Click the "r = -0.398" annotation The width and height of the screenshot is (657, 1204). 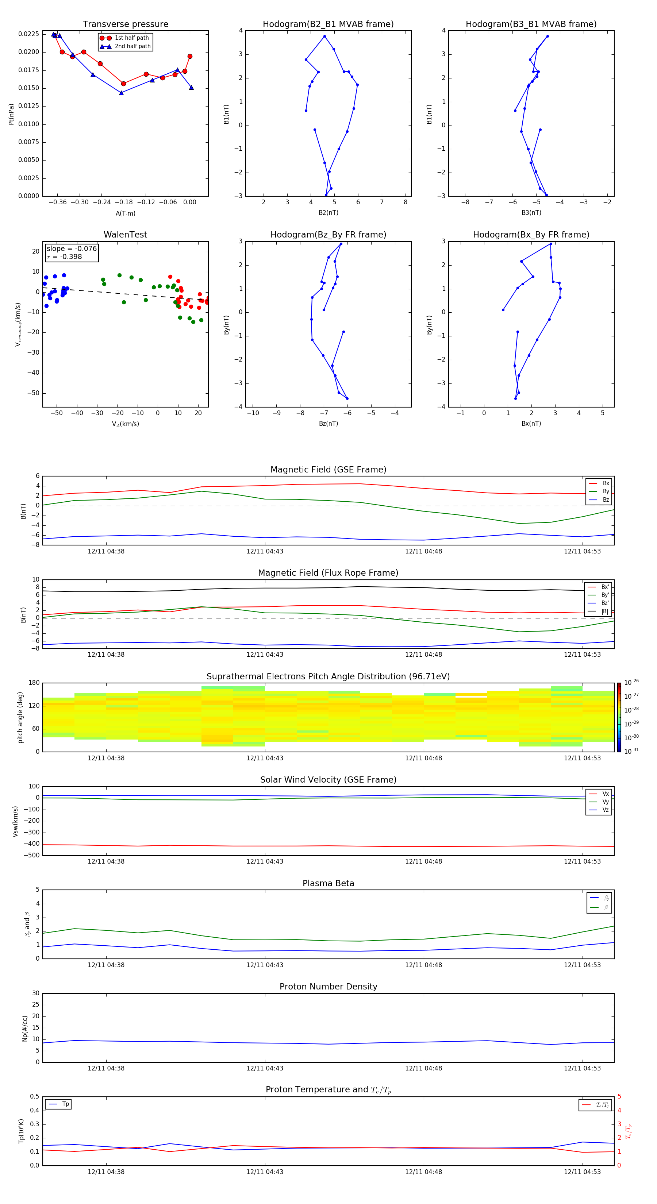(x=65, y=256)
